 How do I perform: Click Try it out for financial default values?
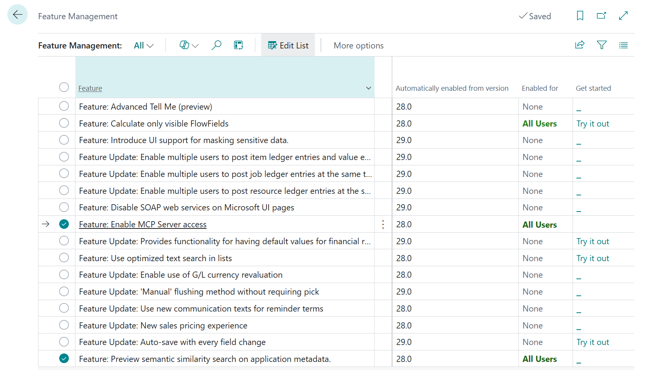(593, 241)
